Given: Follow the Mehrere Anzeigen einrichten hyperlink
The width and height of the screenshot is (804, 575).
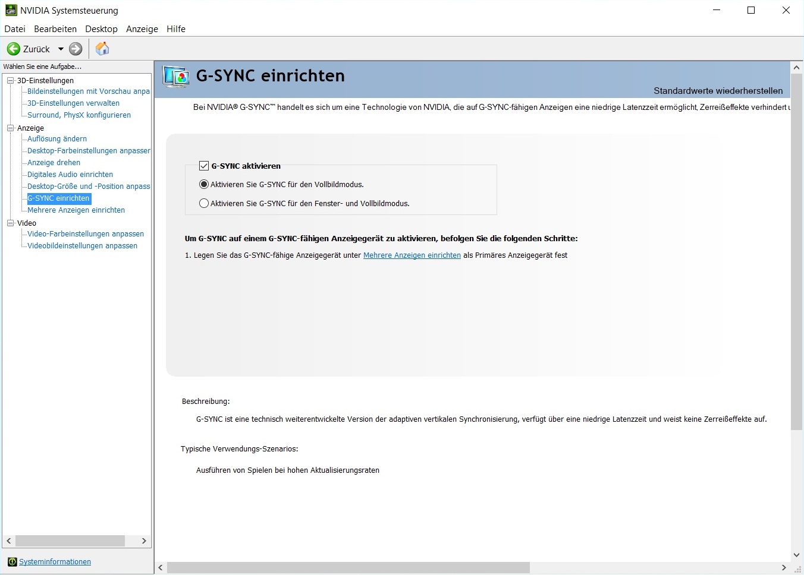Looking at the screenshot, I should click(x=412, y=255).
